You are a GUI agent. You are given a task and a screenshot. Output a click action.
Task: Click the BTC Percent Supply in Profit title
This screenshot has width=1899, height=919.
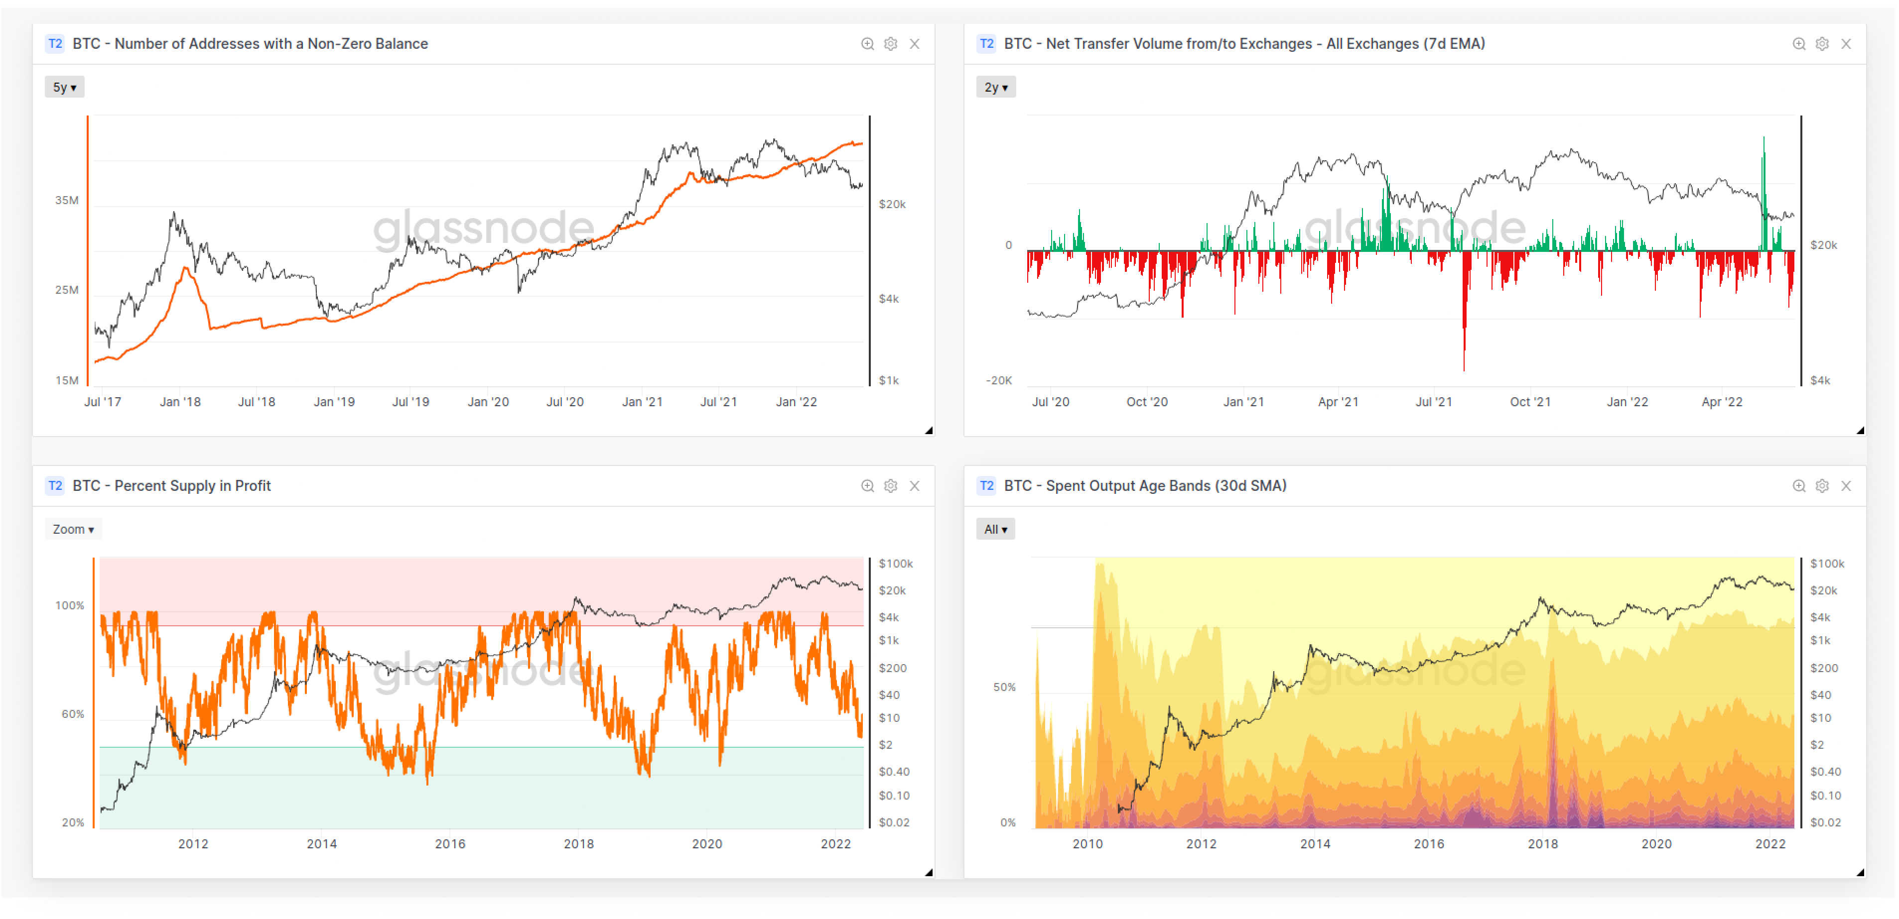[x=171, y=486]
